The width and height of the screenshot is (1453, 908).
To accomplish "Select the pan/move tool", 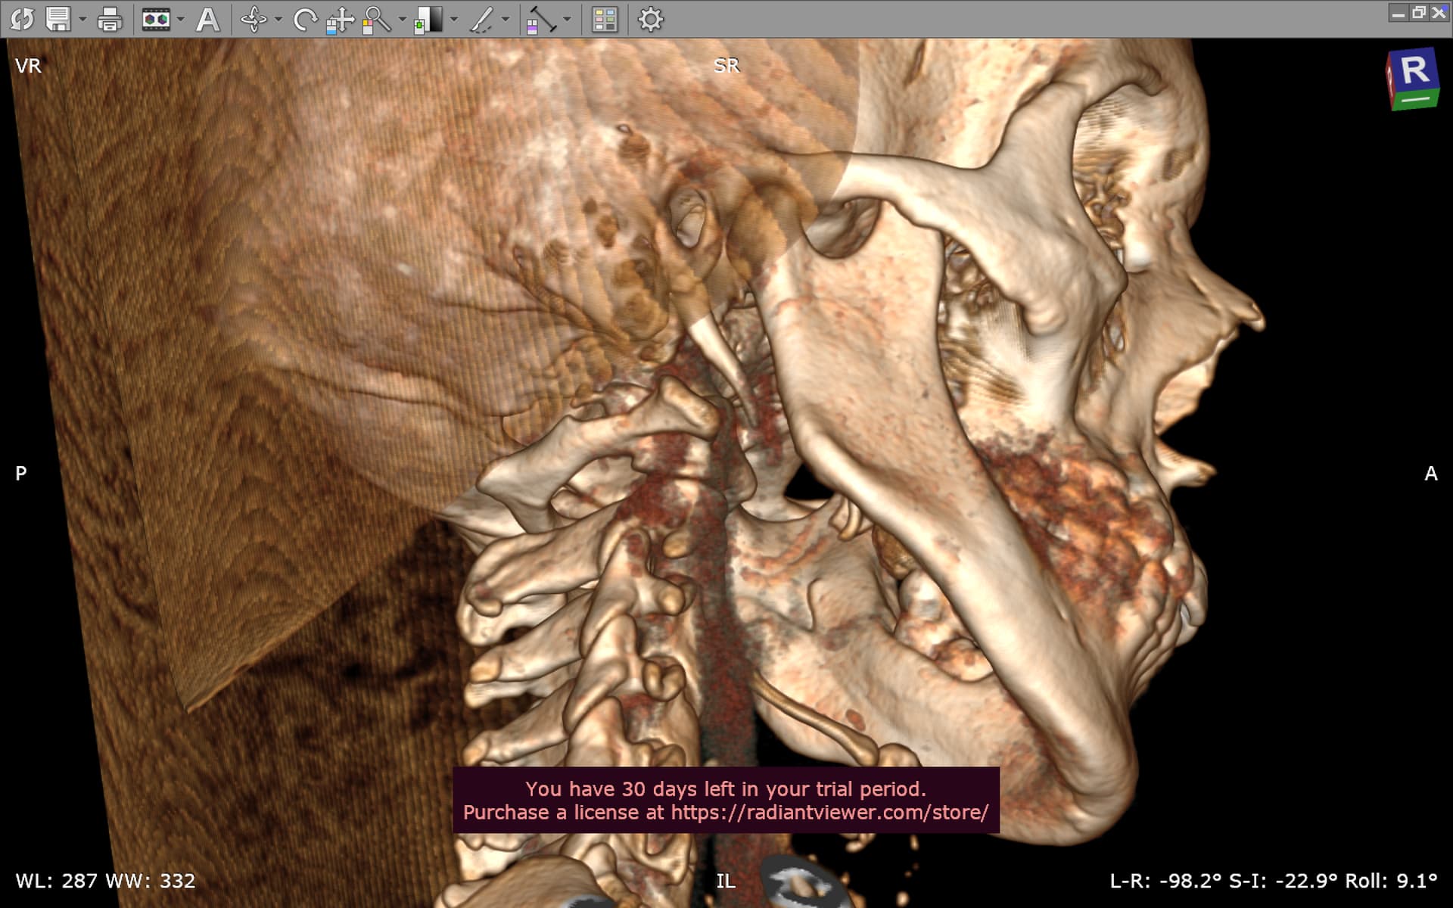I will 340,19.
